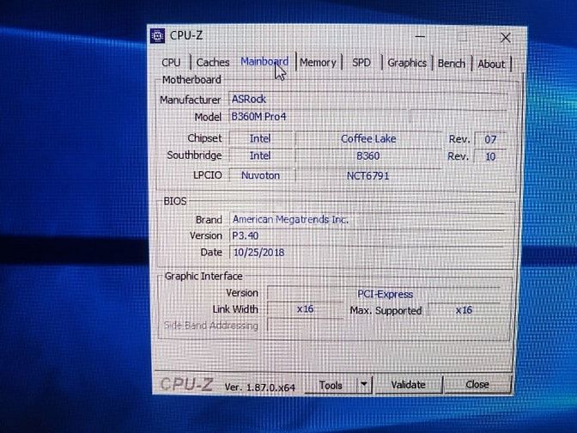This screenshot has height=433, width=577.
Task: Click the chipset revision 07 value
Action: 490,139
